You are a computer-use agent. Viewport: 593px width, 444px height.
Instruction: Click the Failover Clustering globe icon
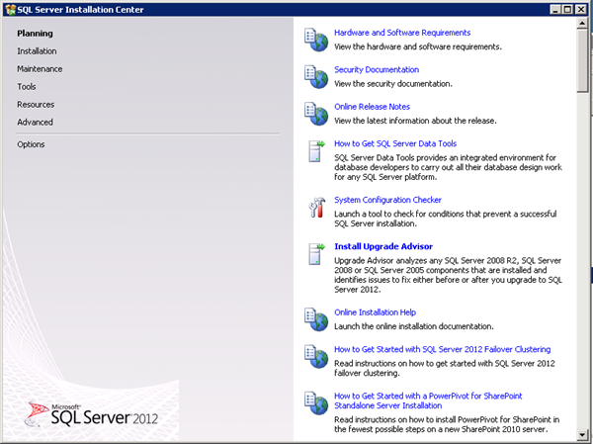coord(315,356)
